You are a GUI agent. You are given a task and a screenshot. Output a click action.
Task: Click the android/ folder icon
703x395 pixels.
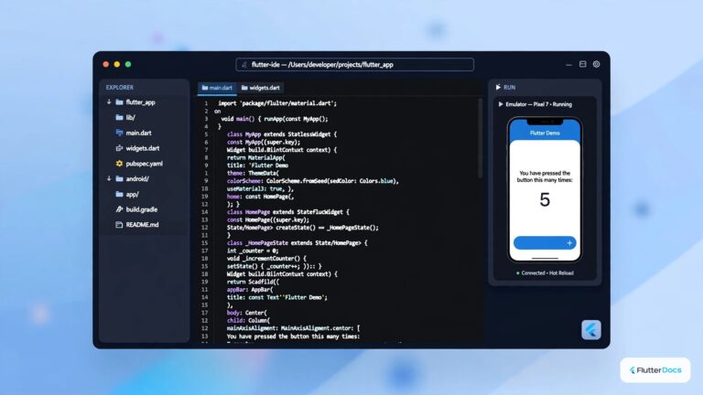[119, 178]
